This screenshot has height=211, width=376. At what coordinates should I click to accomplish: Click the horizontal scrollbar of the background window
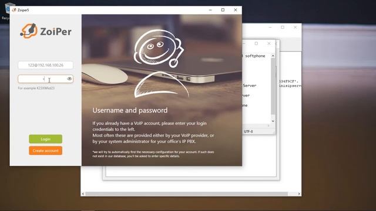click(x=187, y=194)
